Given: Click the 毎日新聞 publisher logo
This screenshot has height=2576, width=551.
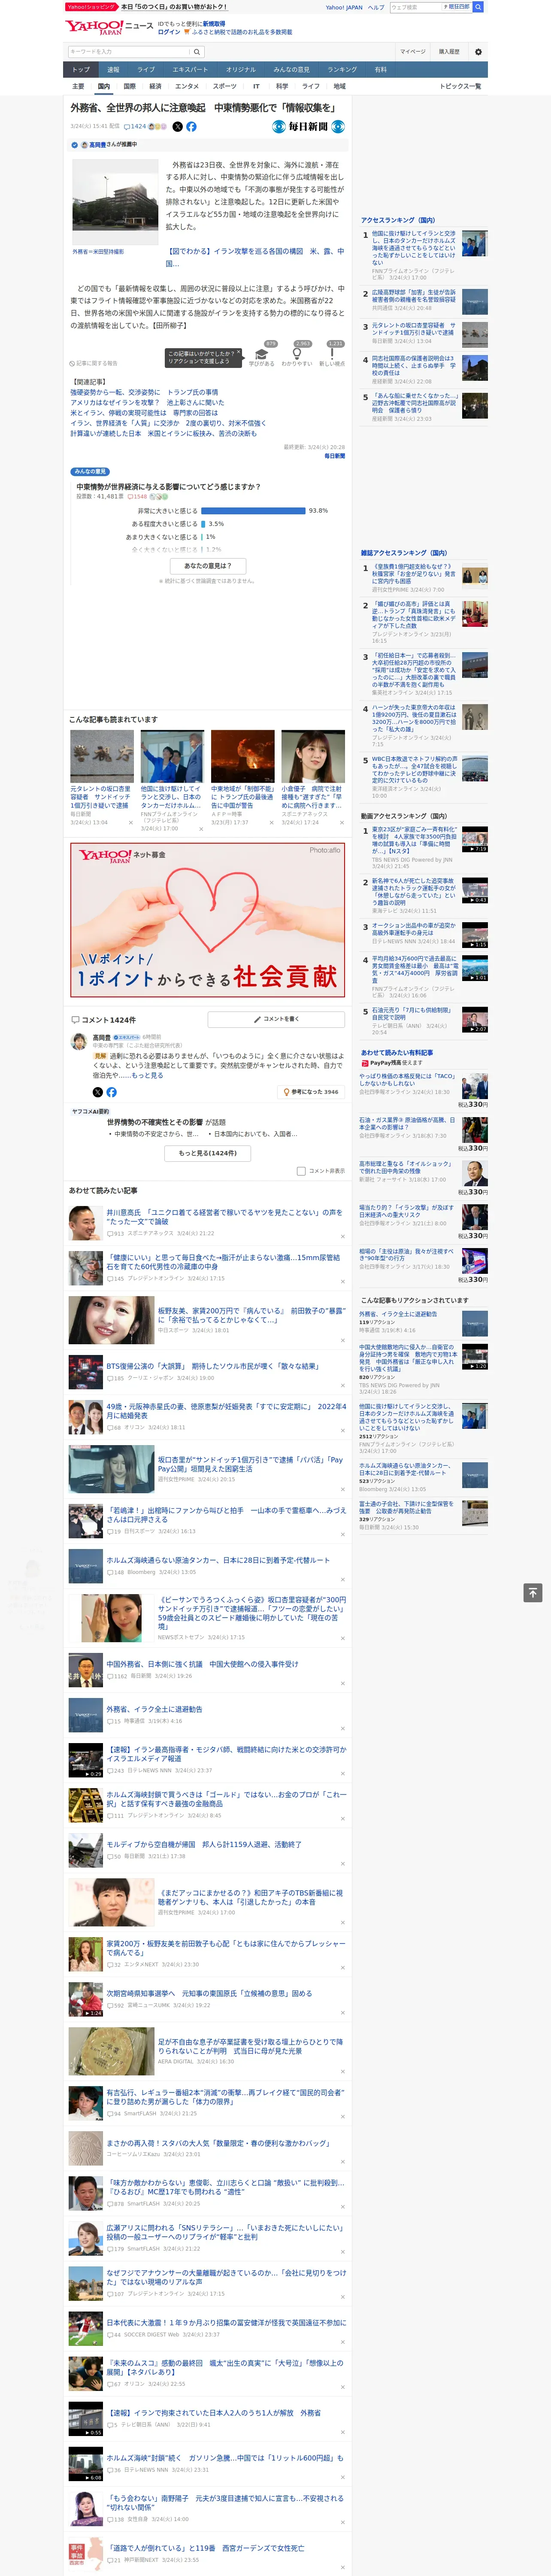Looking at the screenshot, I should tap(309, 127).
